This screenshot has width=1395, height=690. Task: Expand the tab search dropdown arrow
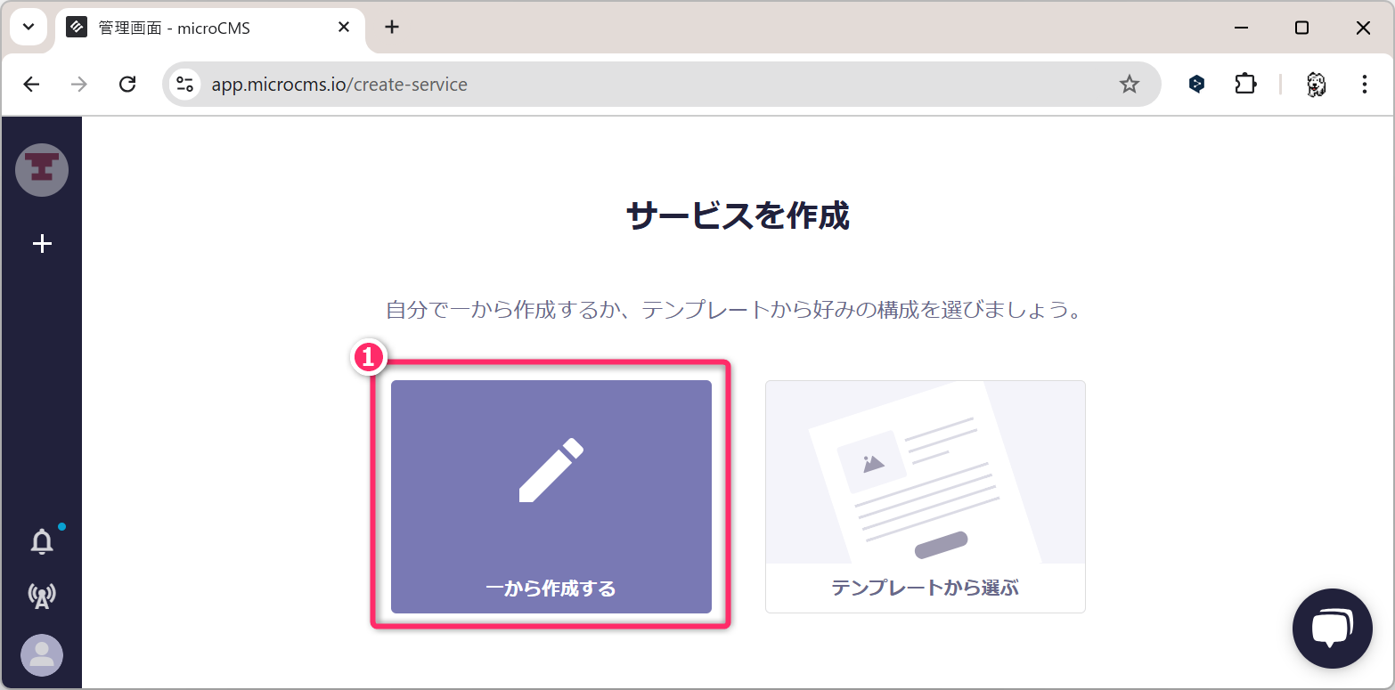[29, 28]
